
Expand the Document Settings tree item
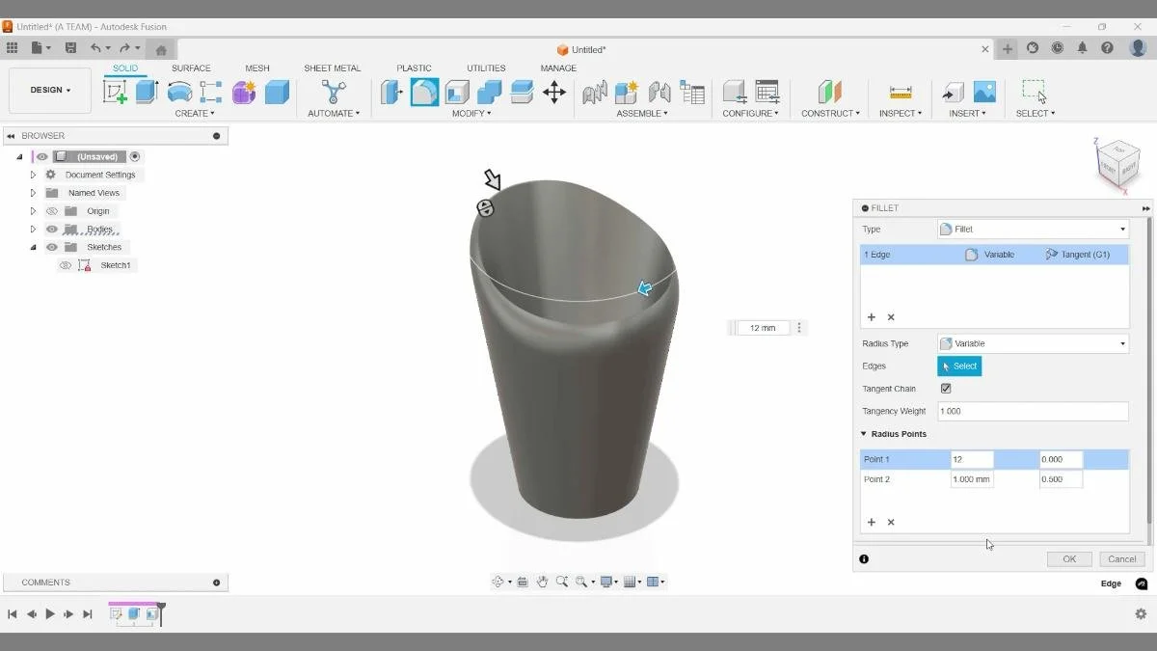point(32,175)
